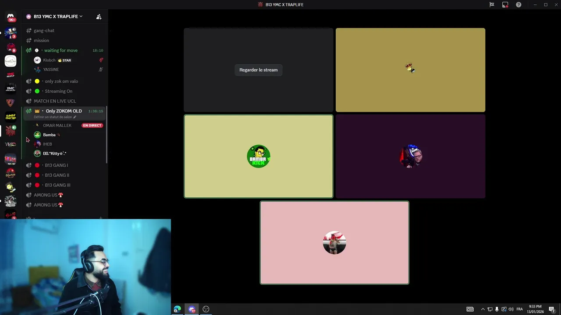Switch the FRA keyboard language
Image resolution: width=561 pixels, height=315 pixels.
point(519,309)
